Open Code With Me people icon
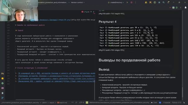The image size is (188, 105). [x=146, y=3]
